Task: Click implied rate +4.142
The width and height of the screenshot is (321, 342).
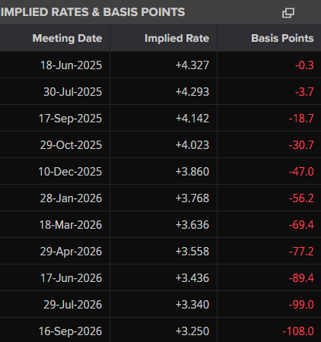Action: [x=192, y=119]
